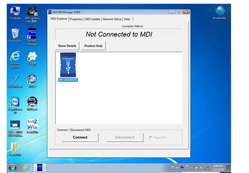Image resolution: width=249 pixels, height=173 pixels.
Task: Toggle the Page MDI checkbox
Action: tap(151, 138)
